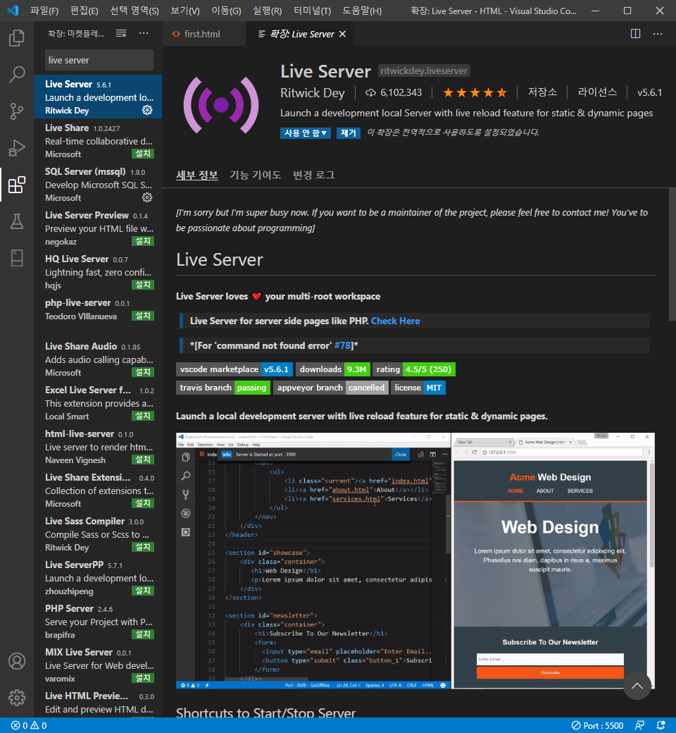Select the Extensions view icon
The width and height of the screenshot is (676, 733).
tap(17, 185)
